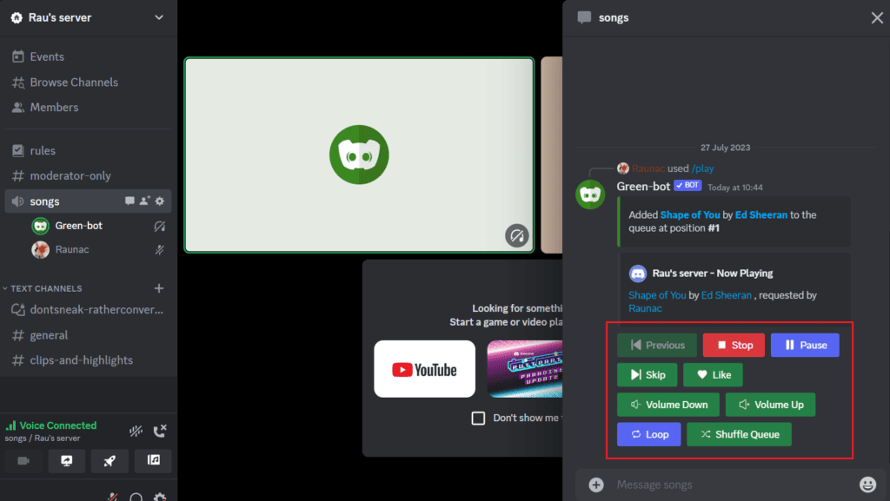Start an activity with rocket icon

pos(110,460)
